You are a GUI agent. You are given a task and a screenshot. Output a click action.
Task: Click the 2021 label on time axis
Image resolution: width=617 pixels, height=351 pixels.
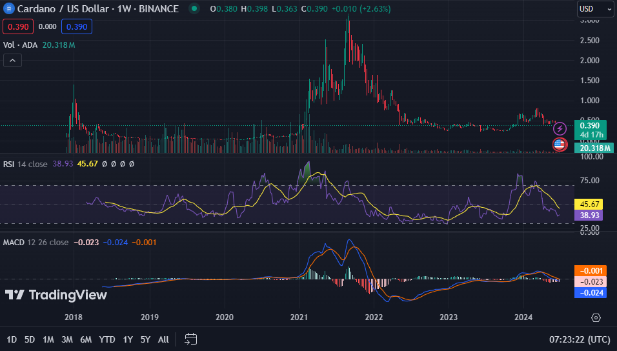tap(299, 317)
